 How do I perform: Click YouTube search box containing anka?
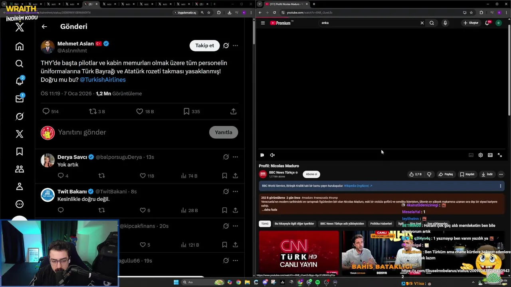(x=369, y=23)
